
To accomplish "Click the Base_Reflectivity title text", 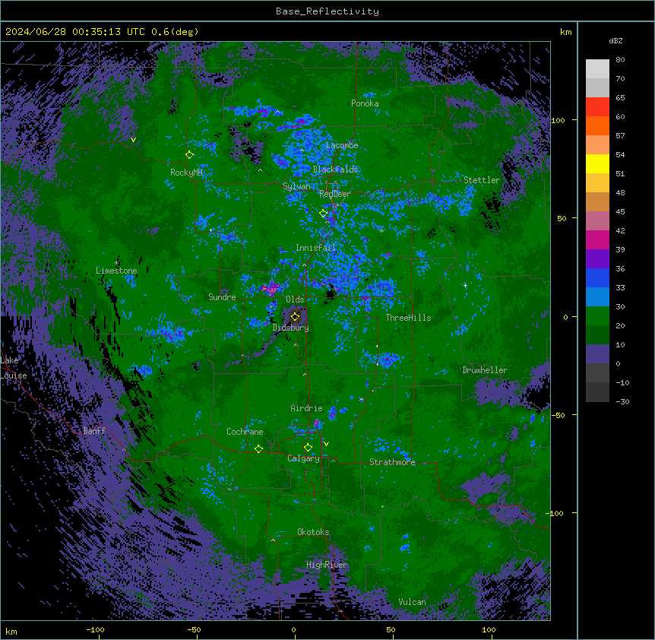I will pyautogui.click(x=327, y=11).
